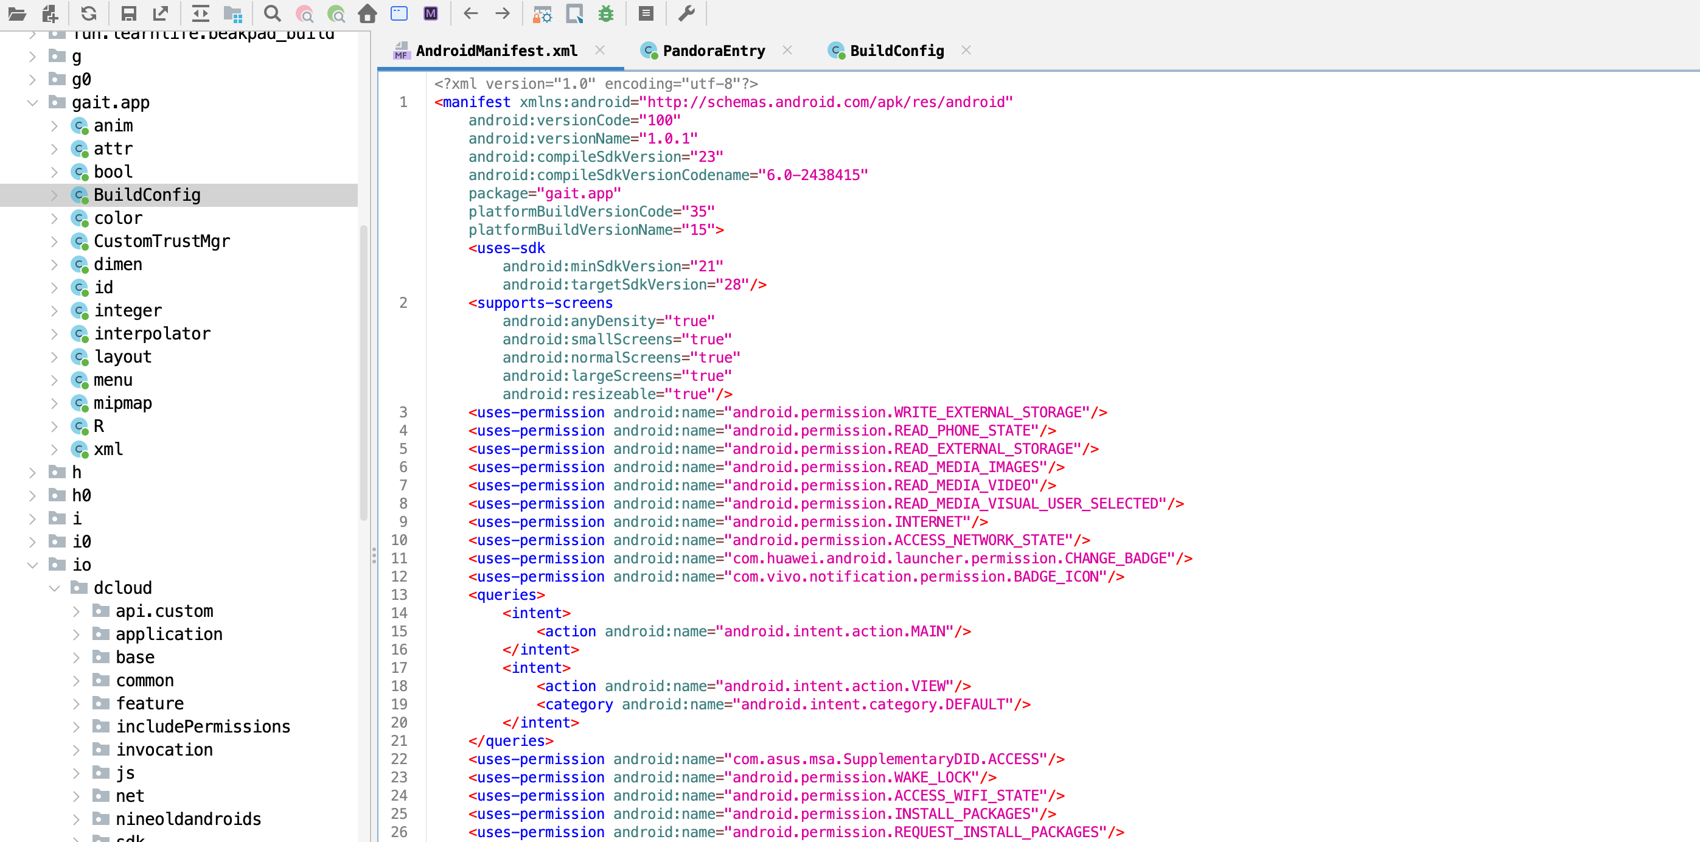
Task: Open the log viewer icon
Action: [646, 14]
